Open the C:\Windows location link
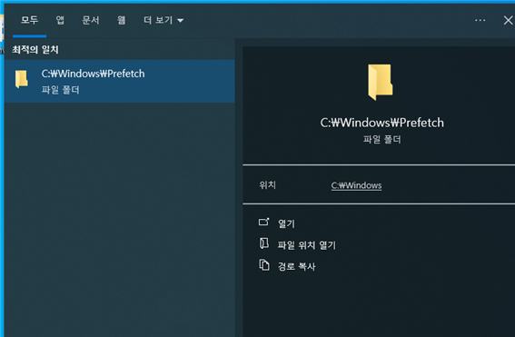The image size is (515, 337). coord(356,185)
